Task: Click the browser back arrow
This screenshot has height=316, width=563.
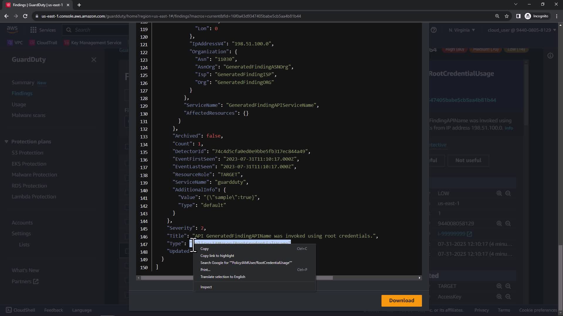Action: [6, 16]
